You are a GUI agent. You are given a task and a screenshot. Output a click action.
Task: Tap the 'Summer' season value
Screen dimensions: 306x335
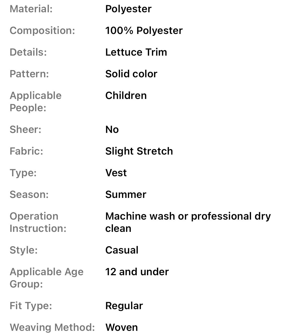(x=126, y=195)
